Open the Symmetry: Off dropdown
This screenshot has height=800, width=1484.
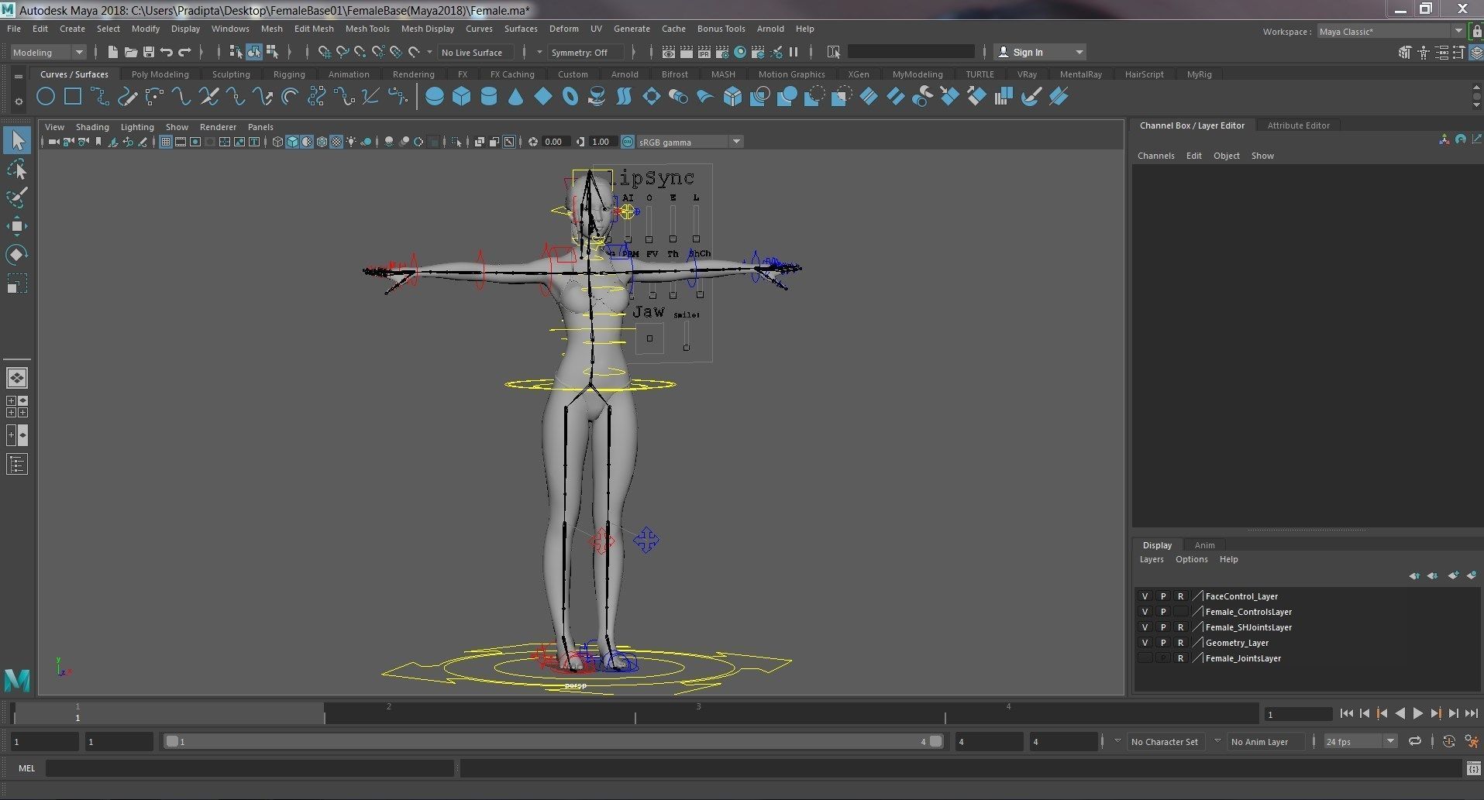[586, 52]
